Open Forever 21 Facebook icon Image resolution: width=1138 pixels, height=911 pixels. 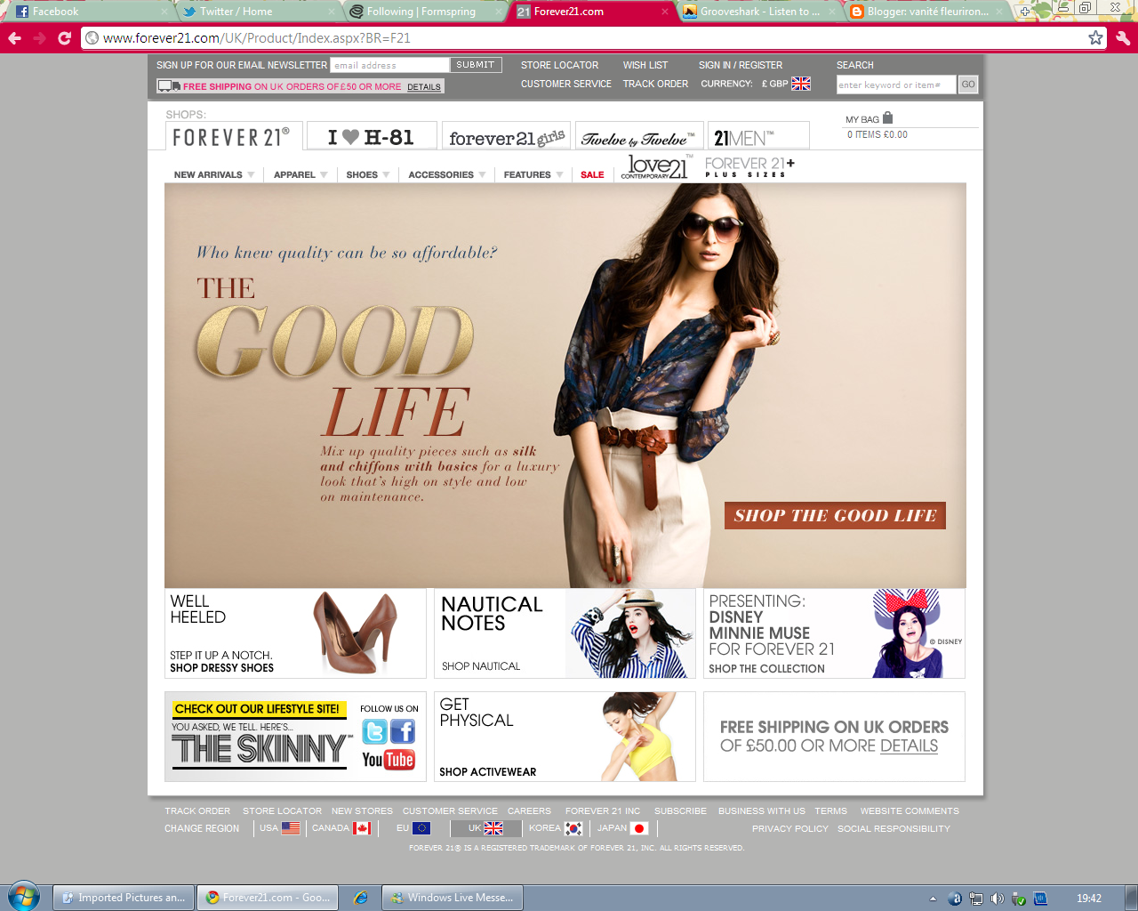(x=403, y=731)
